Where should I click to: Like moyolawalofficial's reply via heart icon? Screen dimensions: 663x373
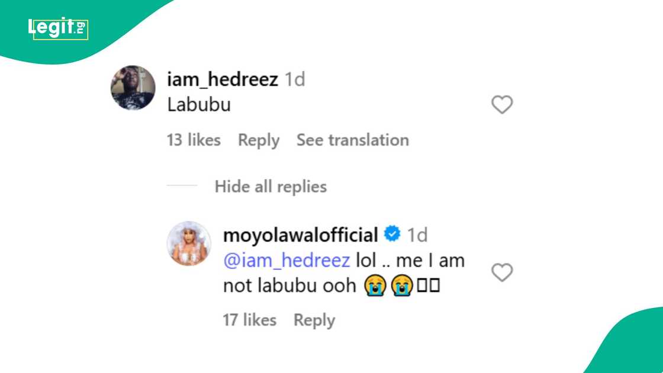tap(502, 272)
